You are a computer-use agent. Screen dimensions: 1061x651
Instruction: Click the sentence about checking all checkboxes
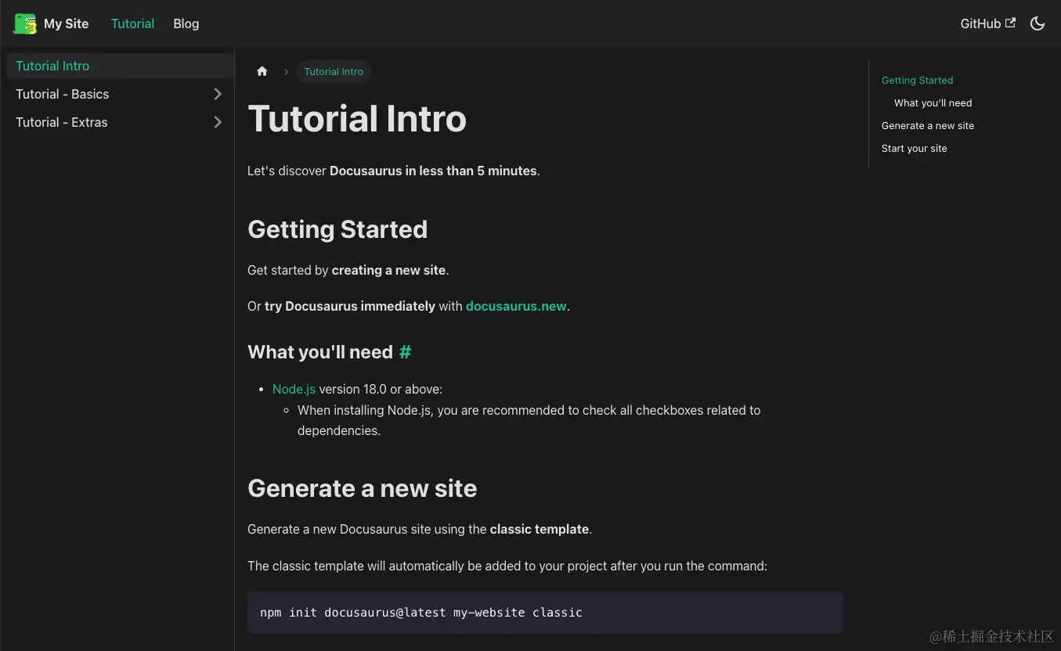tap(529, 420)
